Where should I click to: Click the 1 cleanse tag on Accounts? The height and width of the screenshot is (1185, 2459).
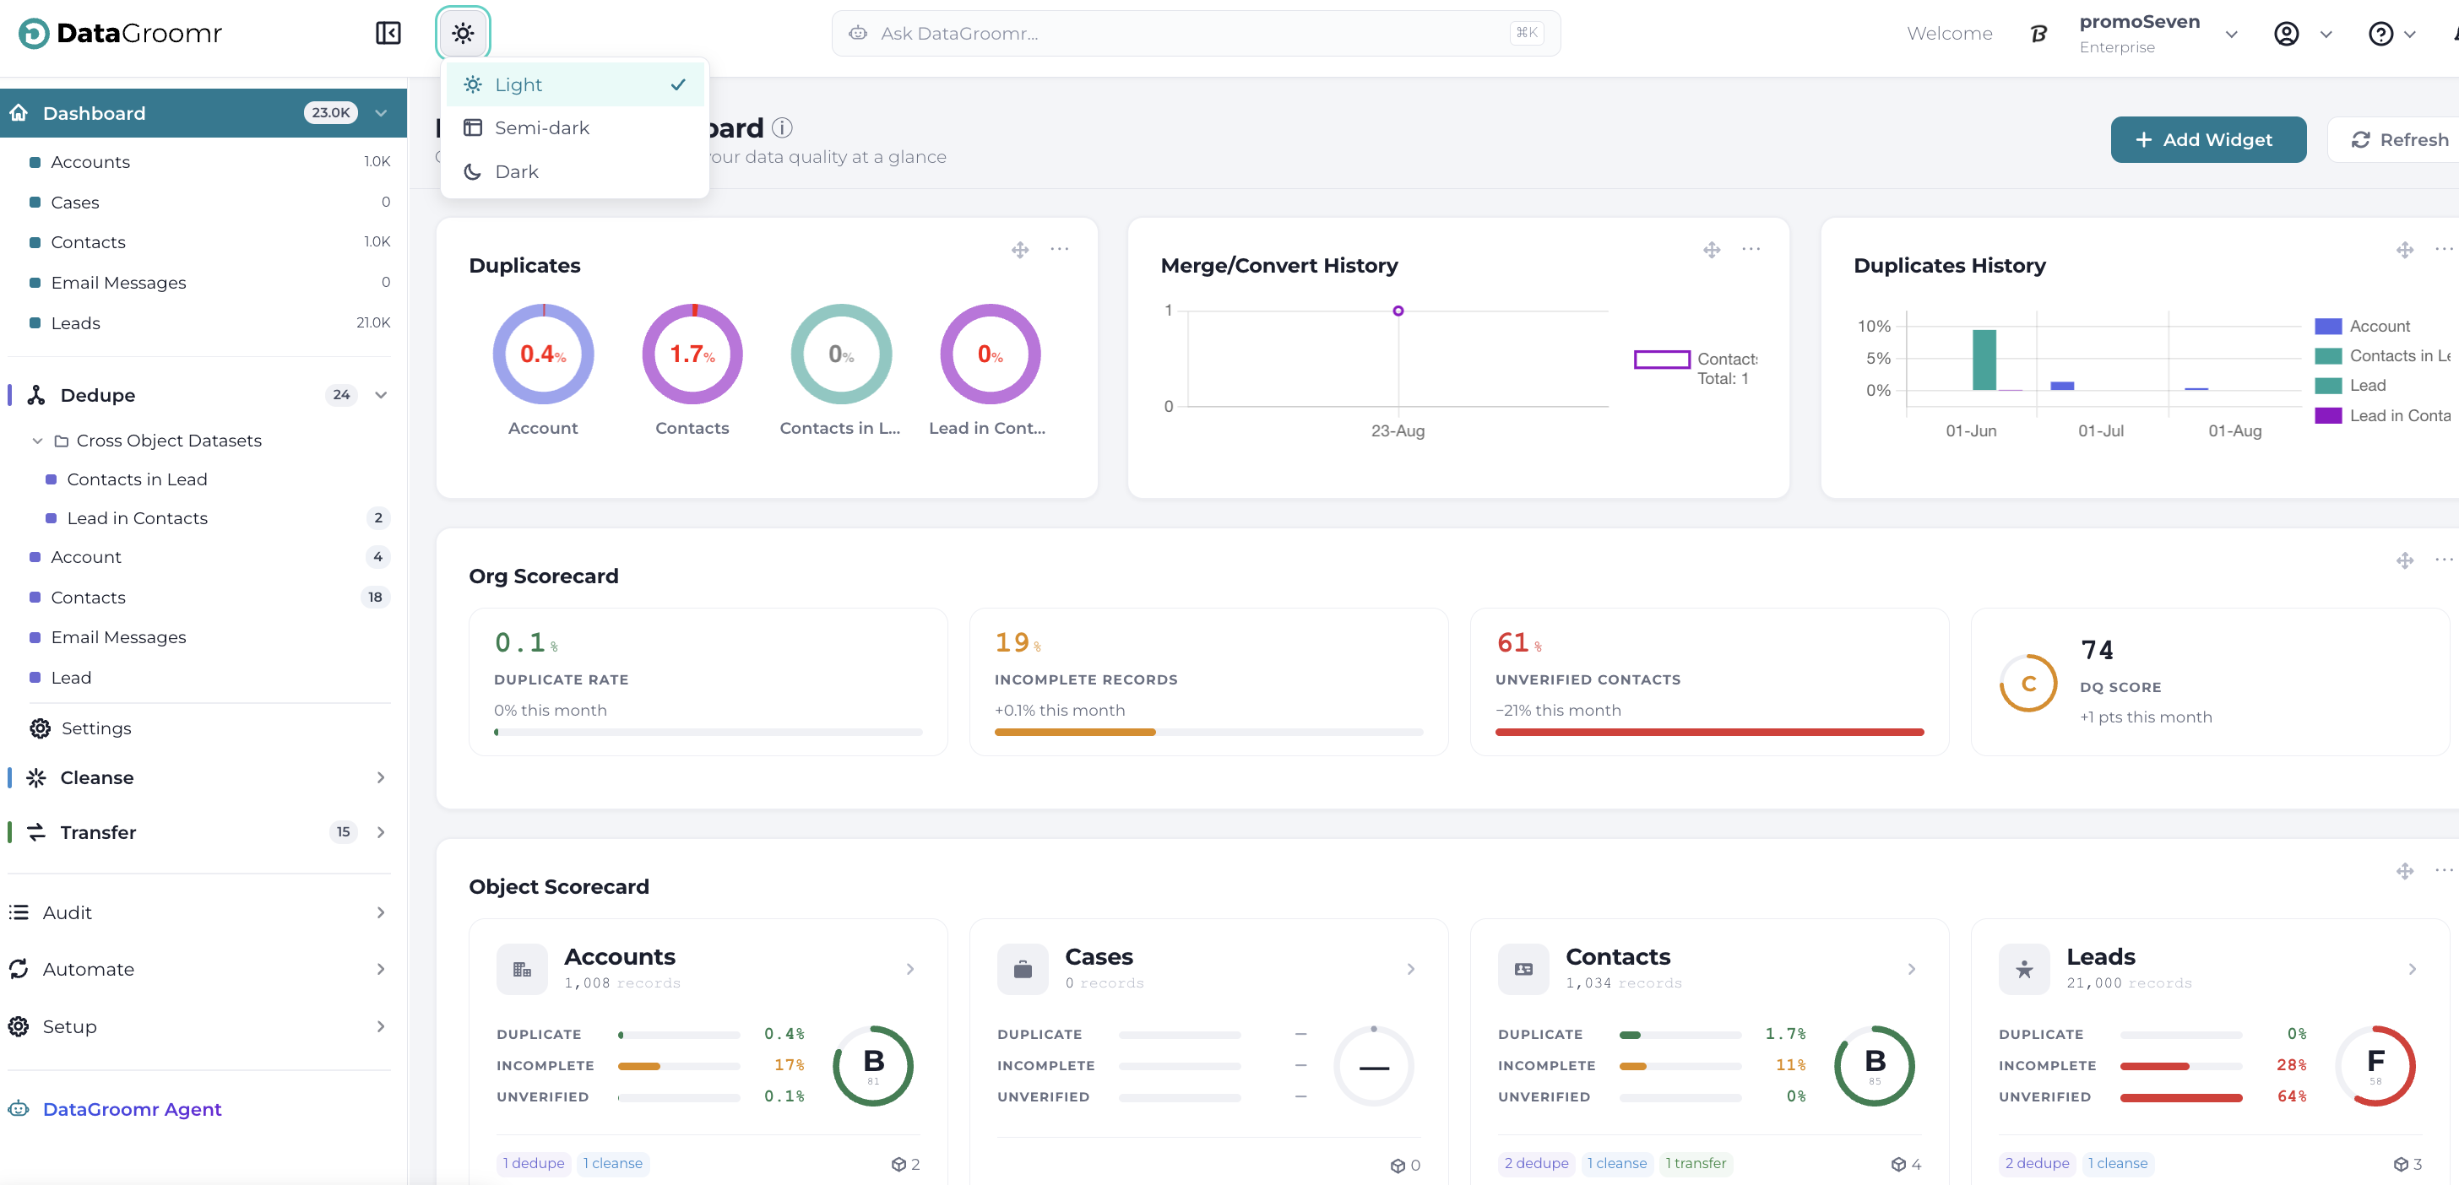(613, 1163)
